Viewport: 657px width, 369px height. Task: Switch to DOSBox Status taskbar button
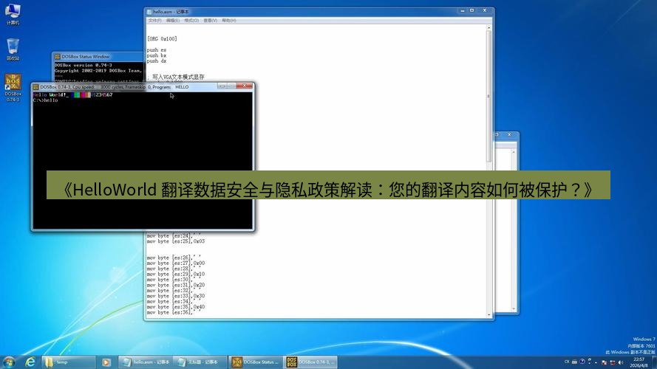click(x=256, y=362)
